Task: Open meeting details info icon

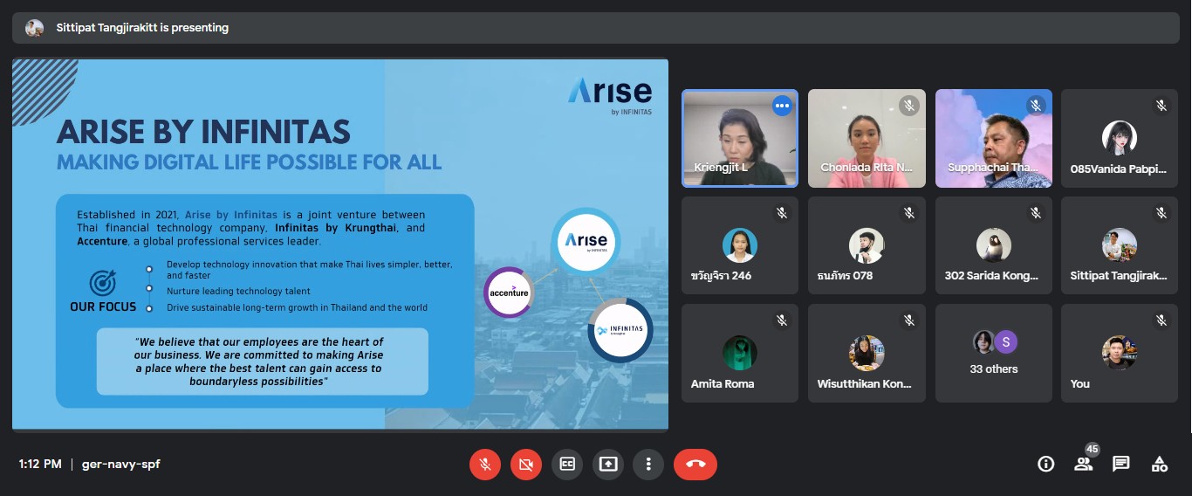Action: 1045,465
